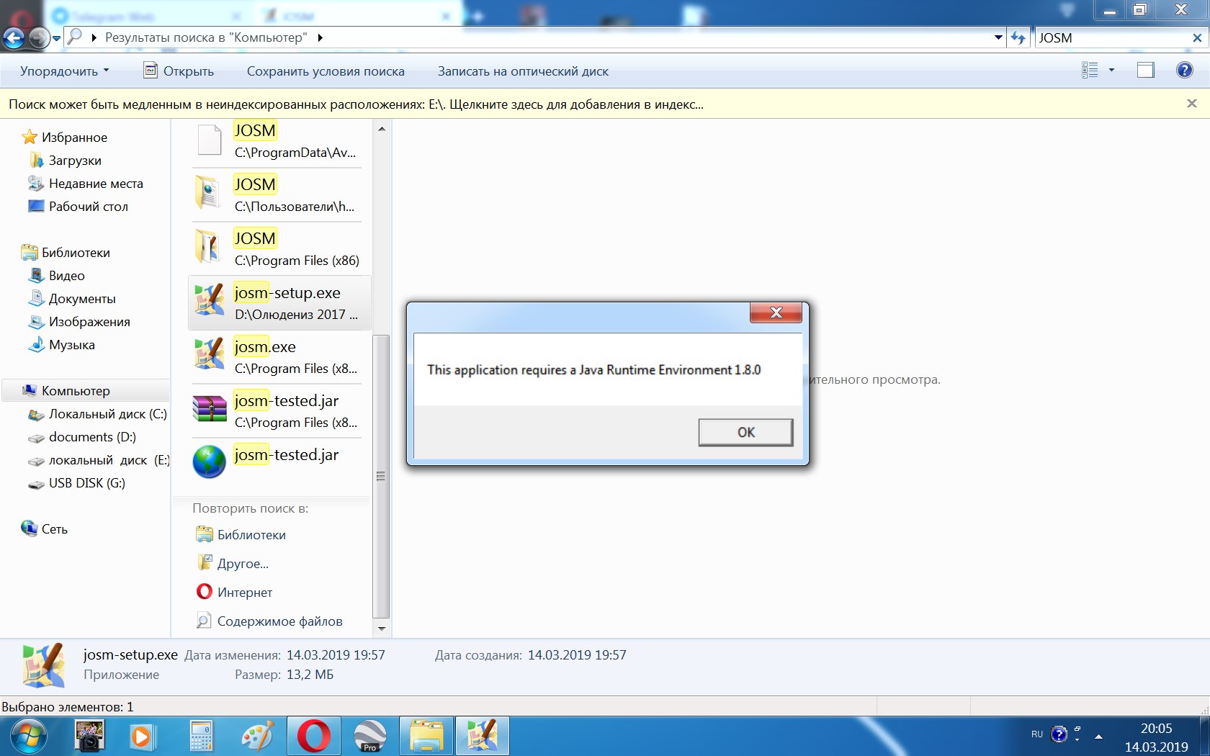Select JOSM folder in C:\Program Files (x86)
This screenshot has width=1210, height=756.
pos(279,249)
